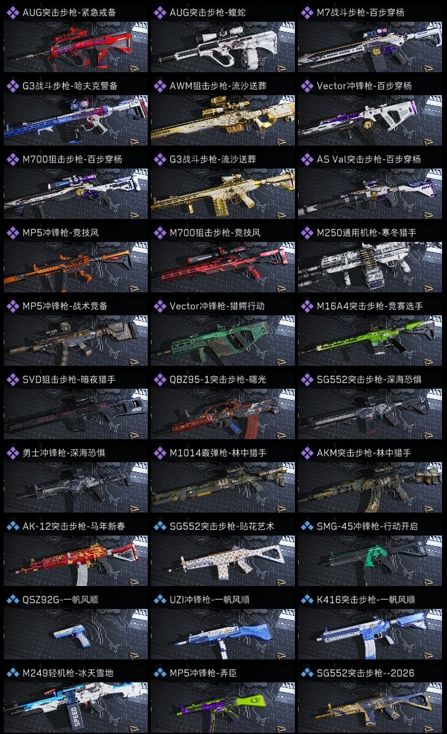
Task: Click the purple rarity icon beside M250通用机枪-寒冬猎手
Action: coord(307,233)
